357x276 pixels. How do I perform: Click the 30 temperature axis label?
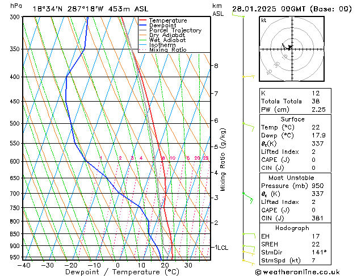click(188, 265)
